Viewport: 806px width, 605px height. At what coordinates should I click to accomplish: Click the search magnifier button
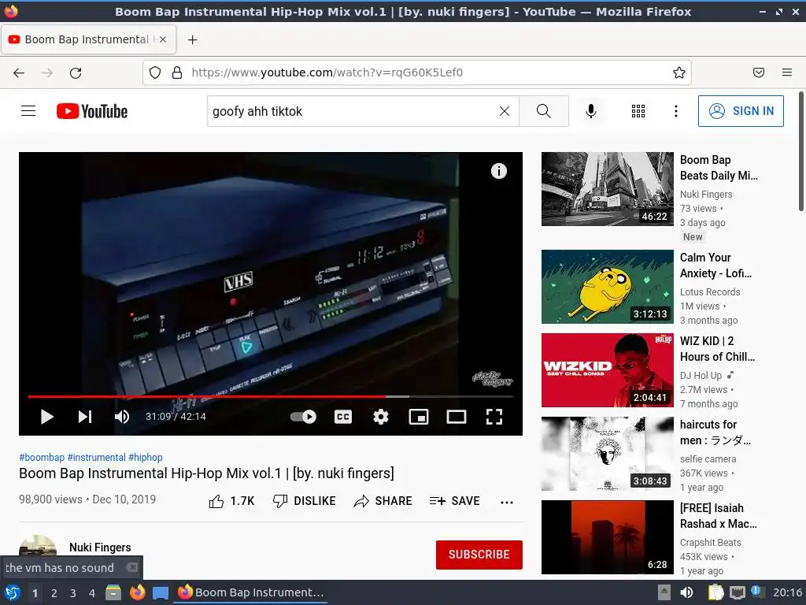click(544, 111)
